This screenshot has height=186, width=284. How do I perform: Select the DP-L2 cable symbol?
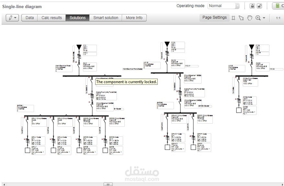tap(53, 141)
